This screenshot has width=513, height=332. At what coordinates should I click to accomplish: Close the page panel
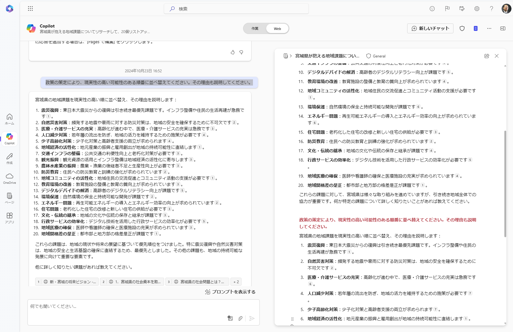click(x=497, y=56)
